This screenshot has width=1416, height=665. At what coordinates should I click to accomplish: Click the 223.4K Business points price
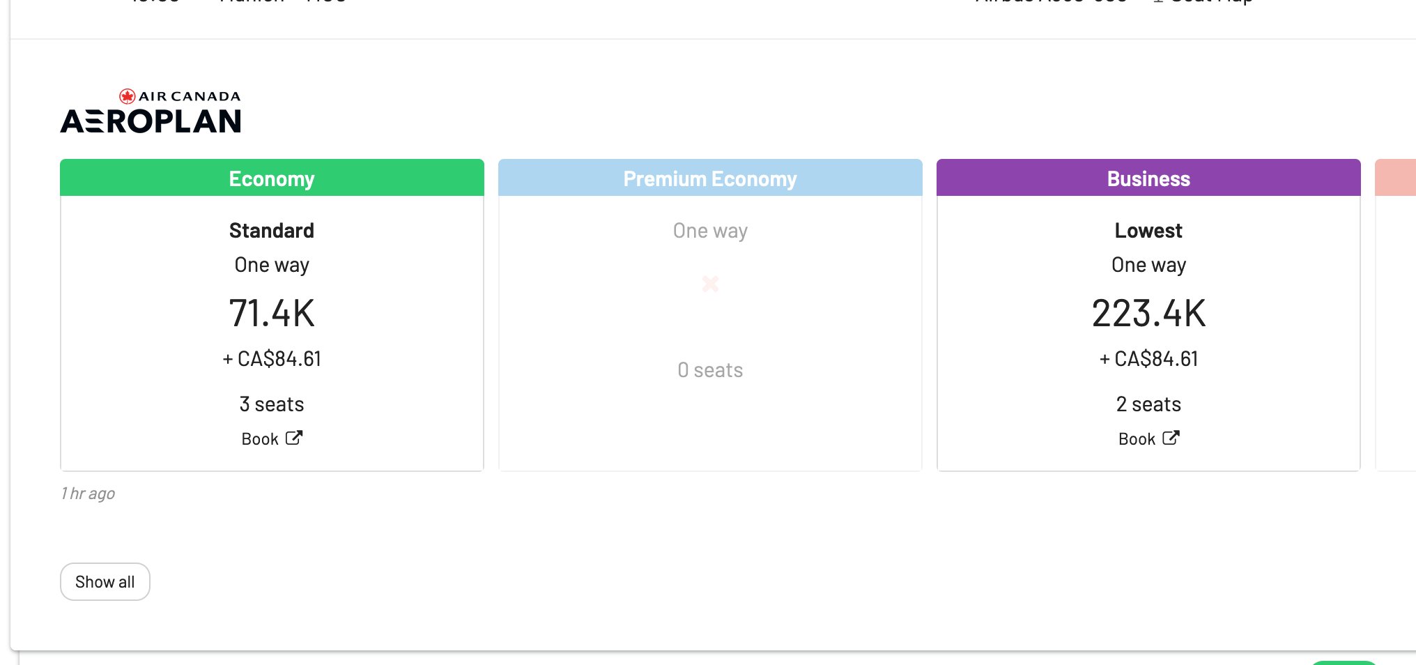[x=1148, y=313]
